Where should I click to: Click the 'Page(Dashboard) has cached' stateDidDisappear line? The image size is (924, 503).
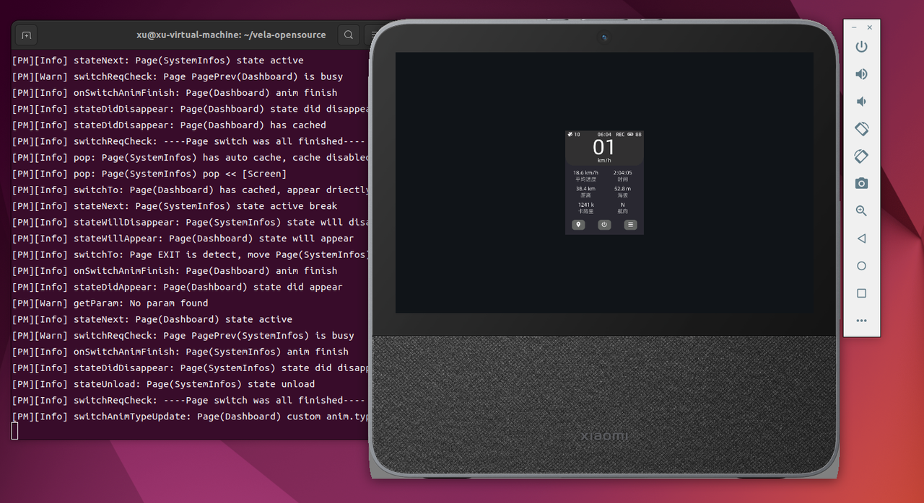(169, 125)
